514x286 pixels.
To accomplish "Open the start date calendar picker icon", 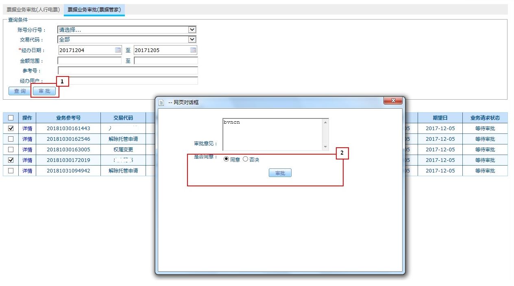I will click(x=118, y=50).
